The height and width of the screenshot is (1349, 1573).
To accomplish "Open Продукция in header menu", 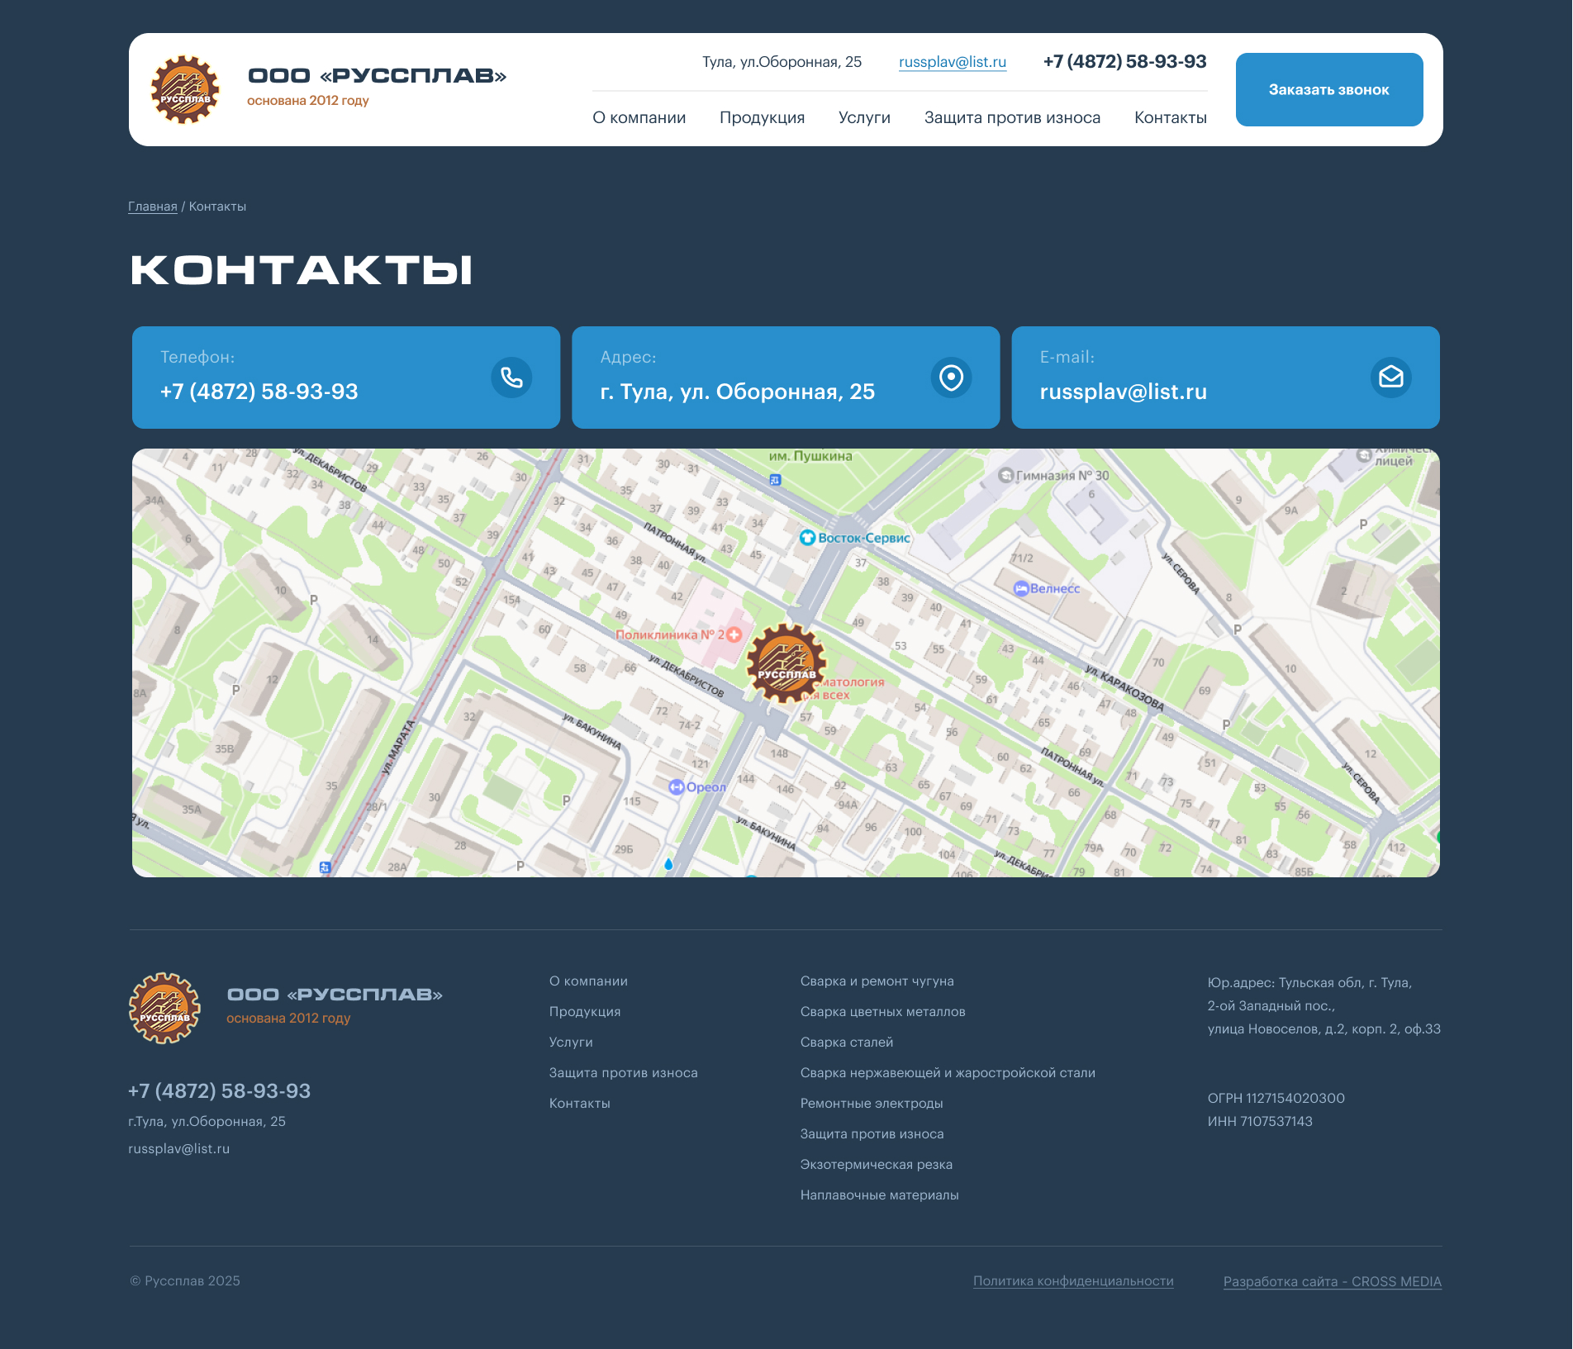I will click(762, 117).
